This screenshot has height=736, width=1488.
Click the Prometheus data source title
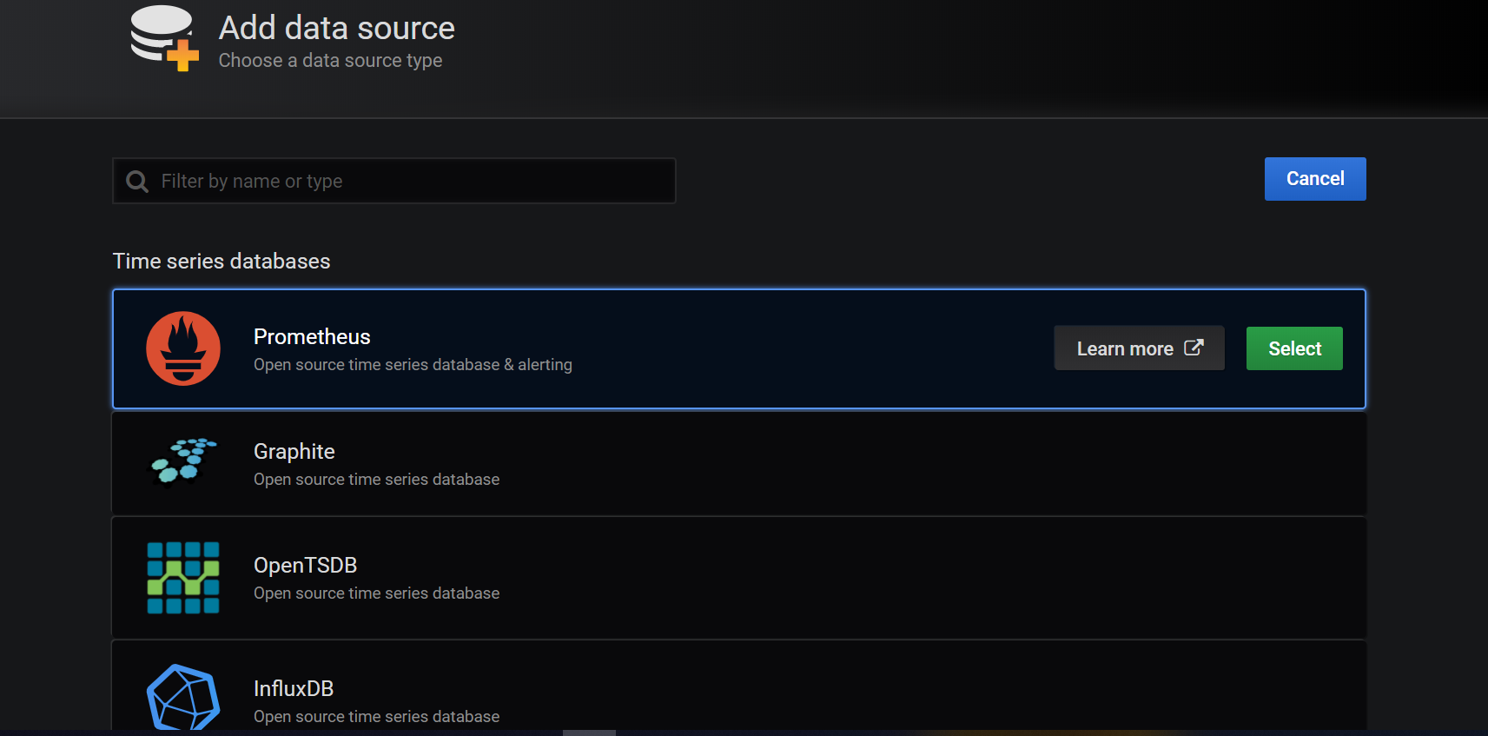pos(312,337)
